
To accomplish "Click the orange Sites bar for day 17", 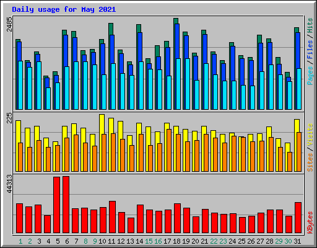I will click(x=169, y=150).
